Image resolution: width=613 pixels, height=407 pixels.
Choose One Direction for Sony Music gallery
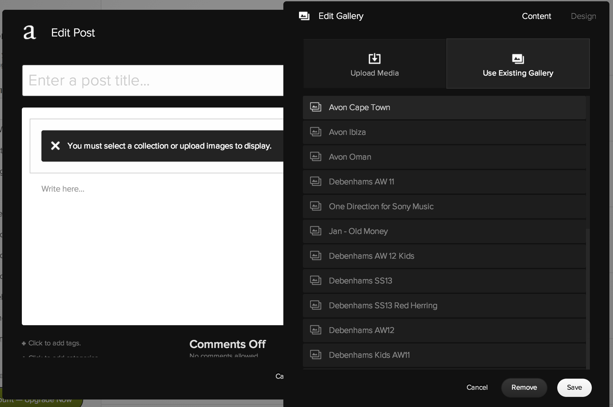click(x=444, y=206)
